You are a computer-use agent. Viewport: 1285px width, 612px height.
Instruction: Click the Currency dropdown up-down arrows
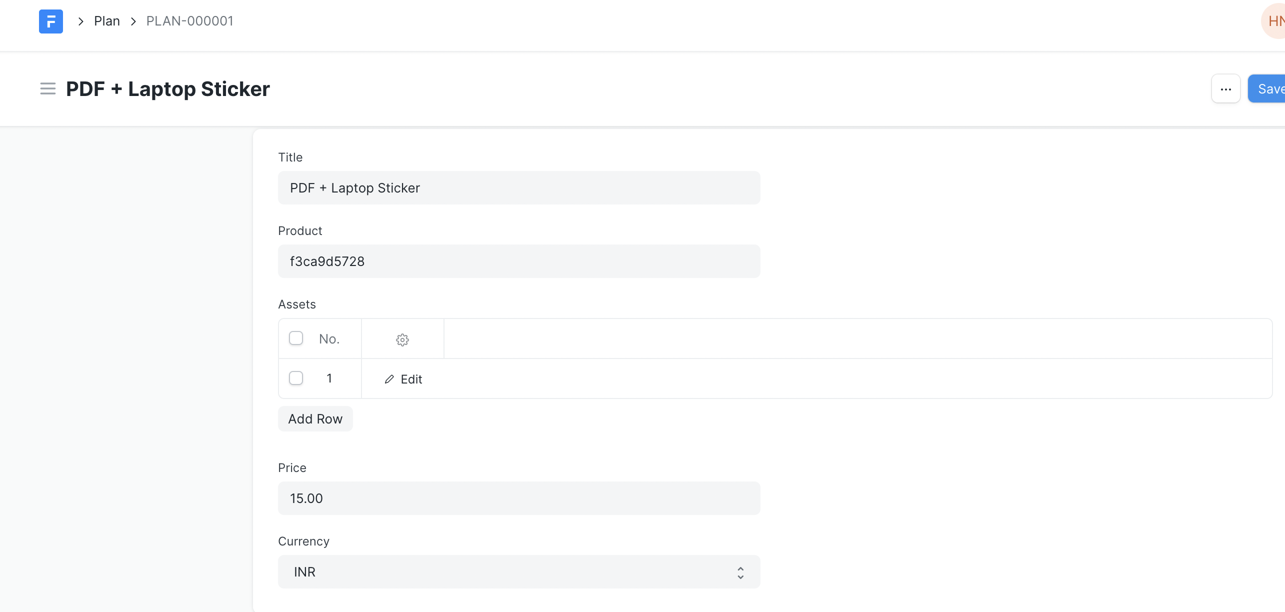740,573
